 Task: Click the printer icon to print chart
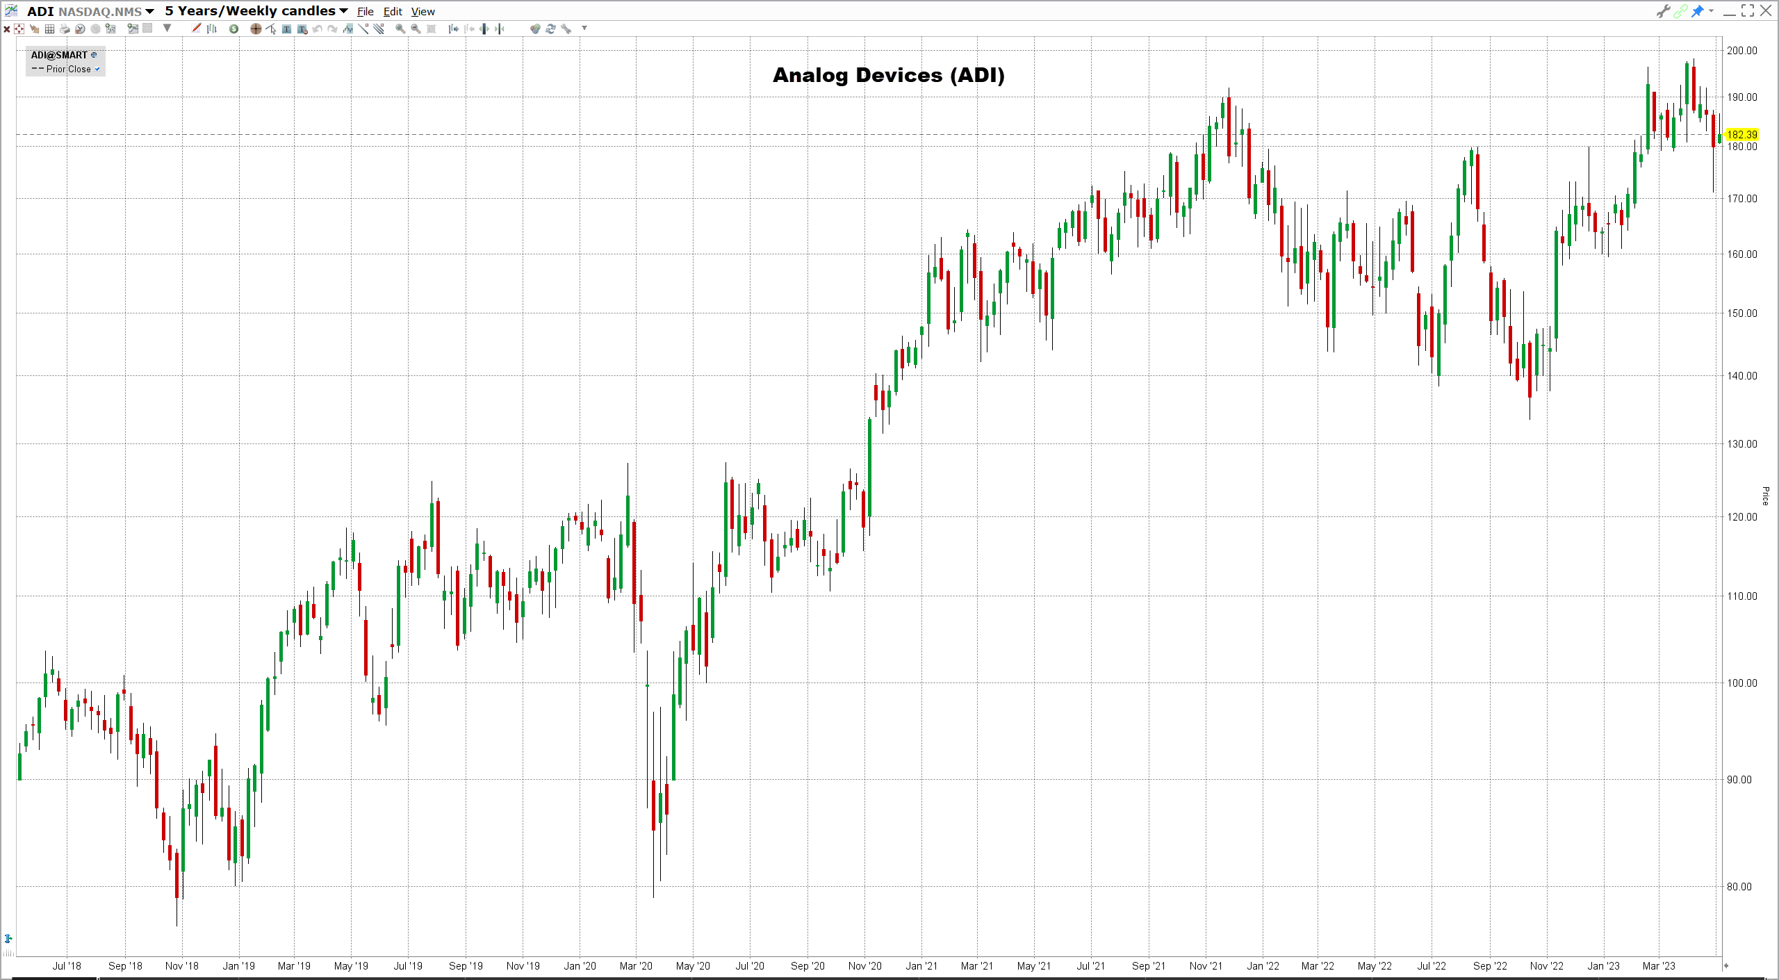(x=65, y=29)
